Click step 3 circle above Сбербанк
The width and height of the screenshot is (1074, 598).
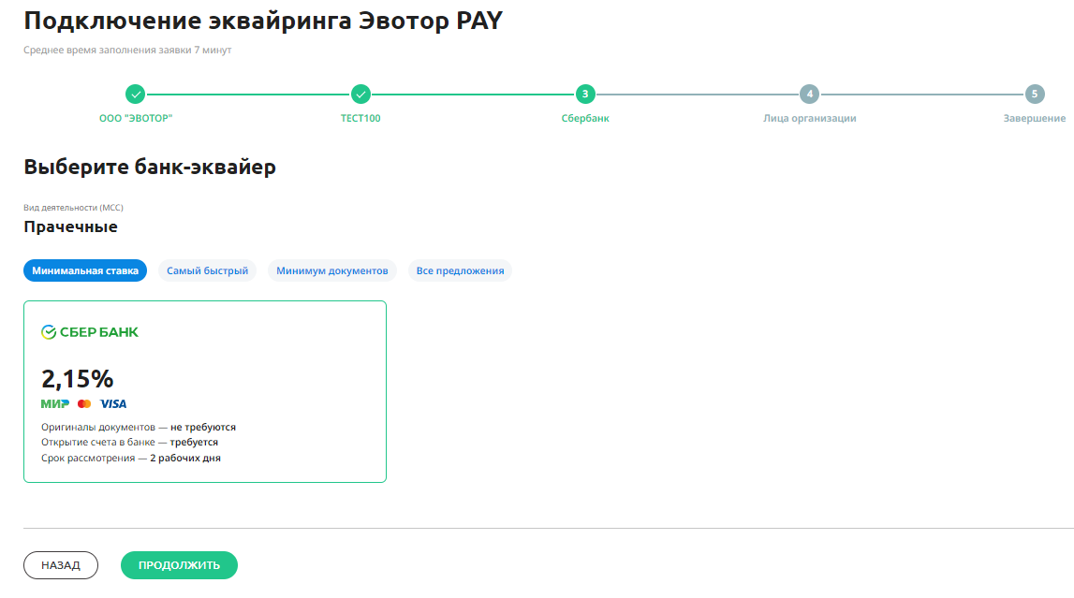[585, 94]
